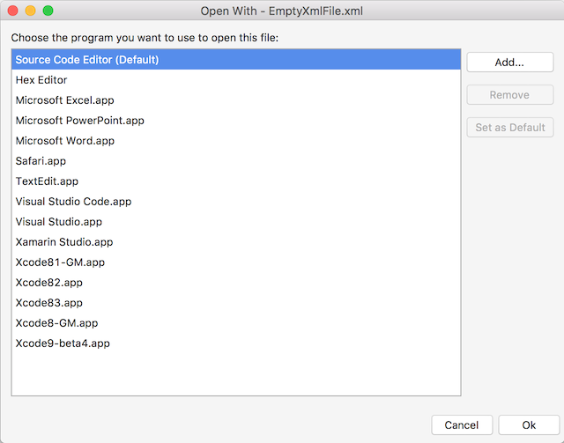Click the Remove button
The image size is (564, 443).
509,95
